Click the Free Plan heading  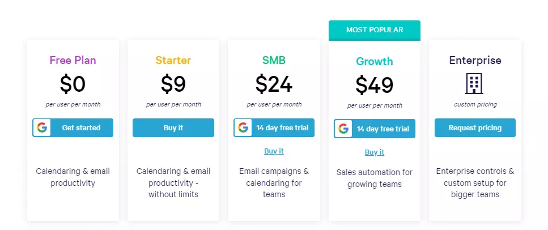[x=73, y=60]
